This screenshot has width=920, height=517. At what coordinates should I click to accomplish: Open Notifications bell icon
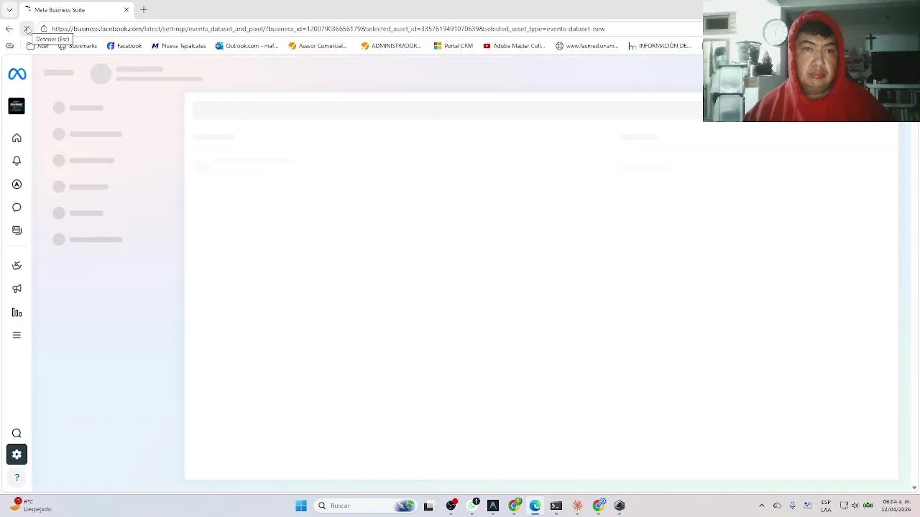[17, 161]
